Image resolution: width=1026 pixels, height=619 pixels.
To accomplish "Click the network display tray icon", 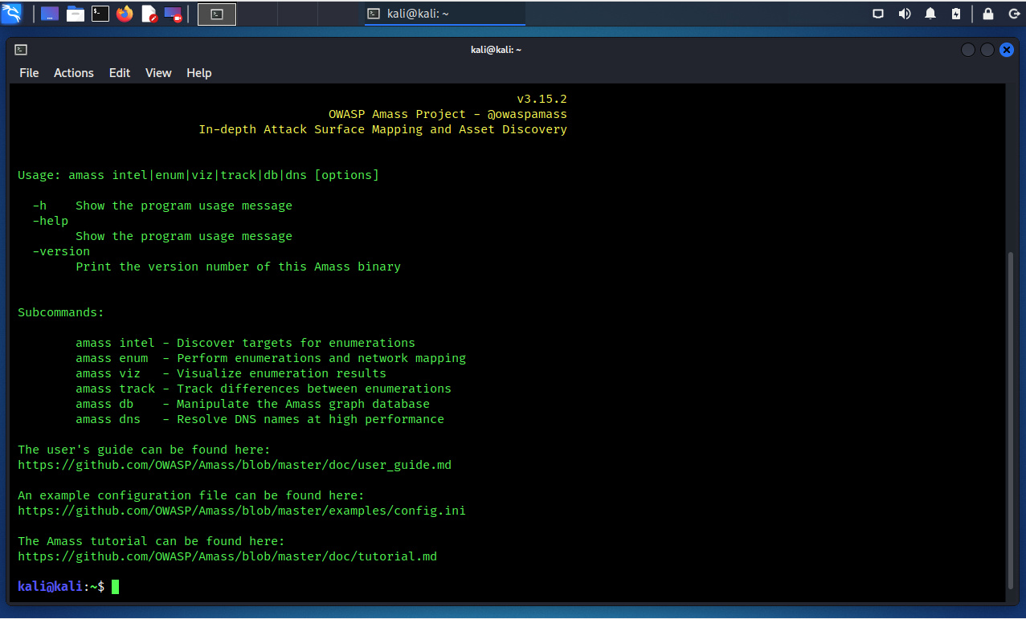I will click(878, 14).
